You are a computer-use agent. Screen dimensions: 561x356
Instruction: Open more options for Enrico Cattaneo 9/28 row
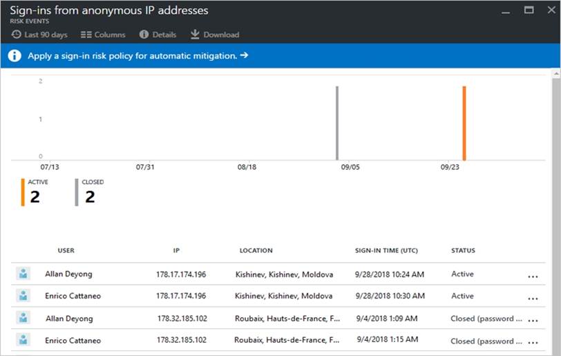pyautogui.click(x=532, y=298)
